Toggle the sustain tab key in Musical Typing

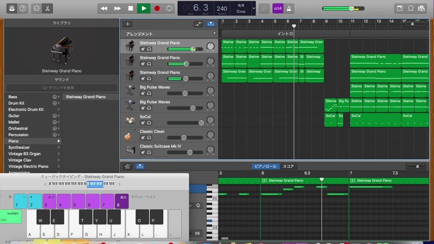click(x=11, y=217)
